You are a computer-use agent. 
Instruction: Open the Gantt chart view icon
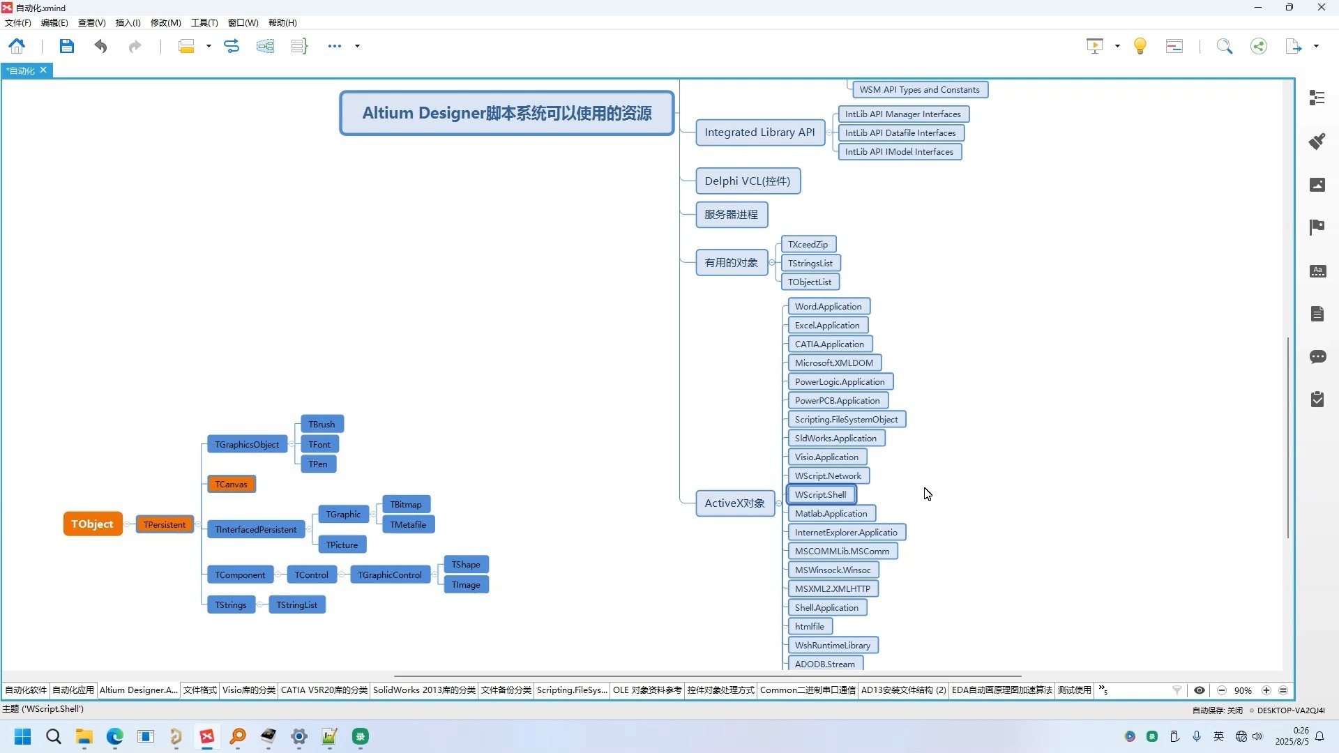1174,46
